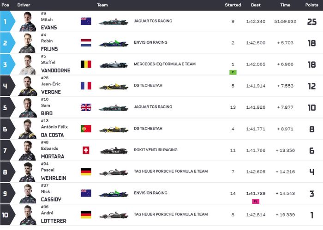323x230 pixels.
Task: Open Jean-Éric Vergne driver portrait
Action: pyautogui.click(x=28, y=86)
